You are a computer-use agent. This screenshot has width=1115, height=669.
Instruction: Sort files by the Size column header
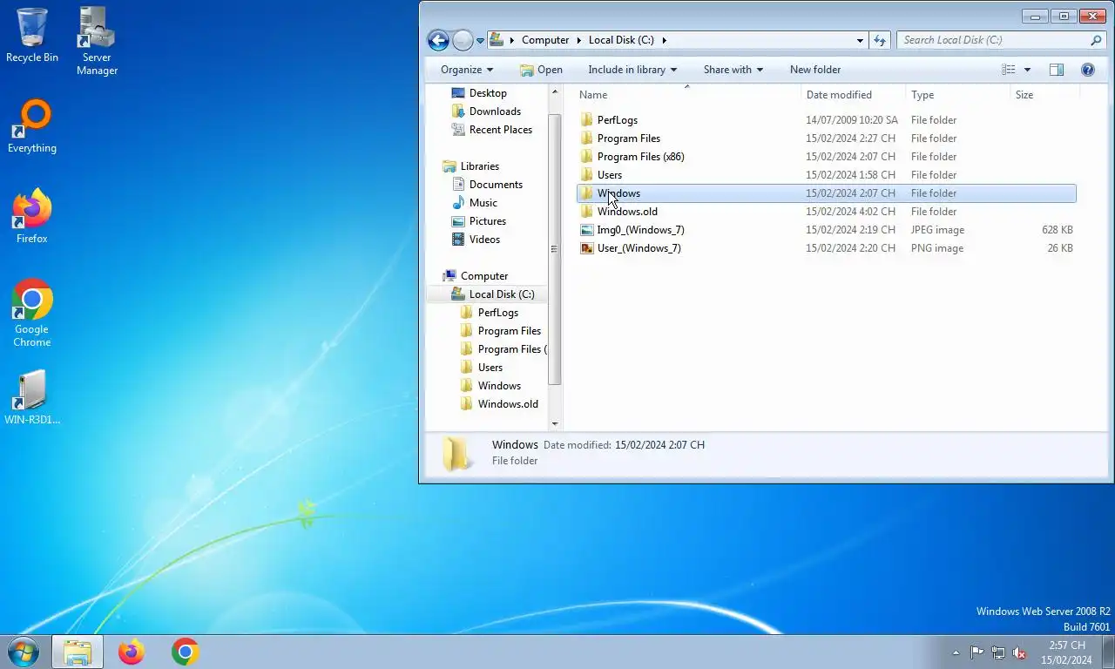1044,95
